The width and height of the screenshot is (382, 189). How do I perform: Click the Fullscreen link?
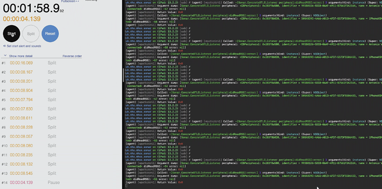68,1
